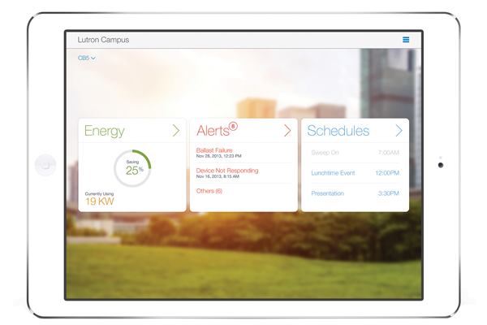Screen dimensions: 487x325
Task: Click the Alerts card title
Action: pos(213,131)
